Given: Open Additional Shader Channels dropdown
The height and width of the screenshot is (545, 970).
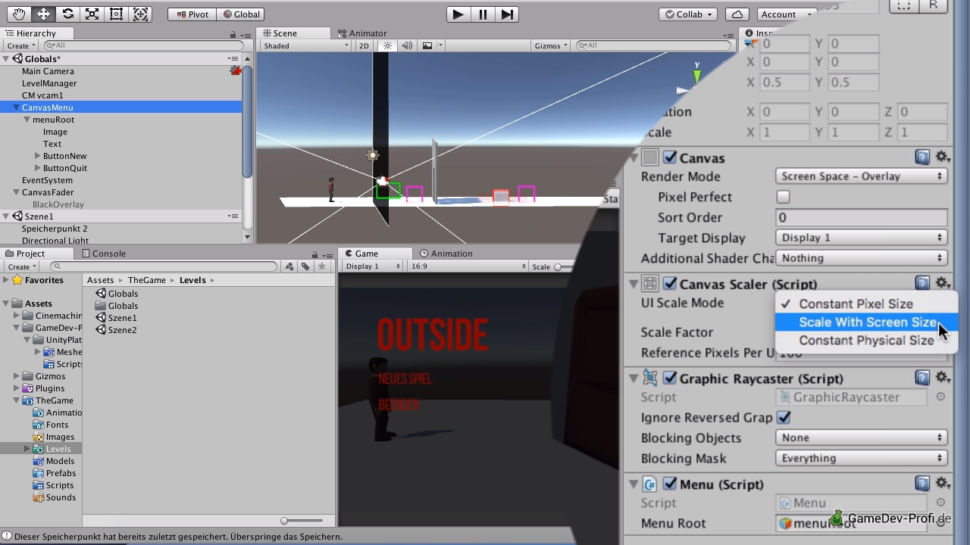Looking at the screenshot, I should 862,258.
